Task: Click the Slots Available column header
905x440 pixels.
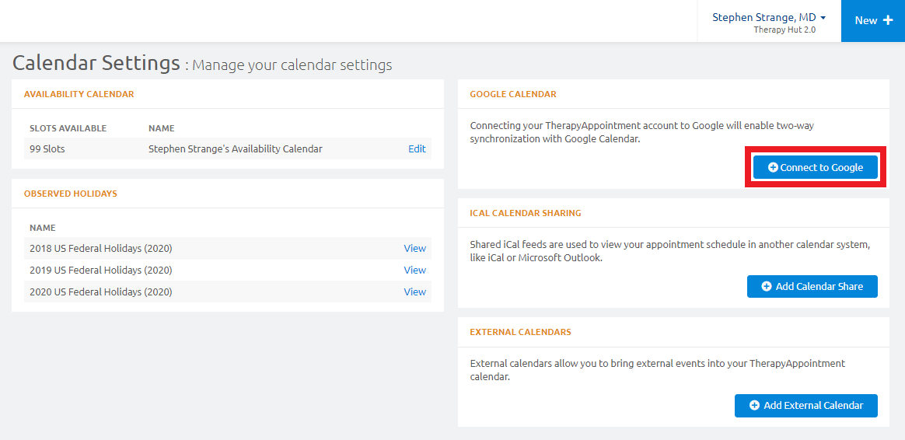Action: [x=68, y=128]
